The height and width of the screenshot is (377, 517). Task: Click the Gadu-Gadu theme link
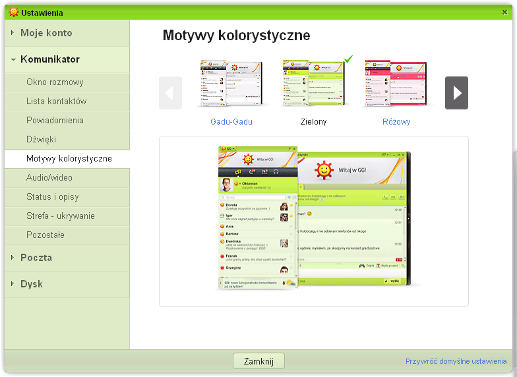(231, 121)
